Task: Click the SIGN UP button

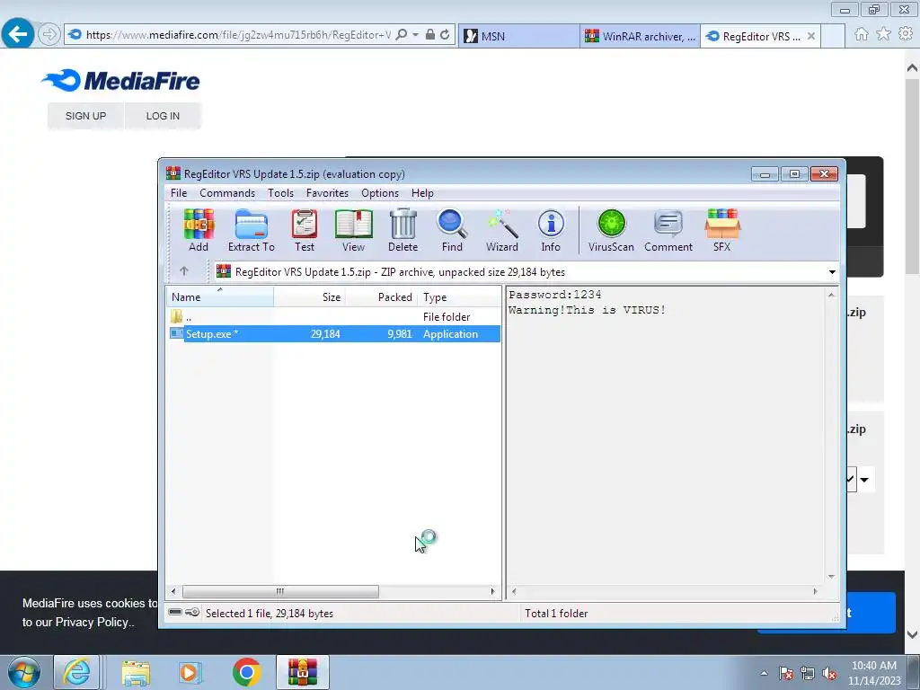Action: pyautogui.click(x=85, y=116)
